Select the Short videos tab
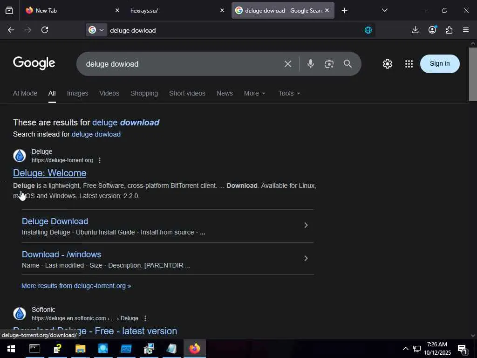Screen dimensions: 477x358 click(187, 93)
